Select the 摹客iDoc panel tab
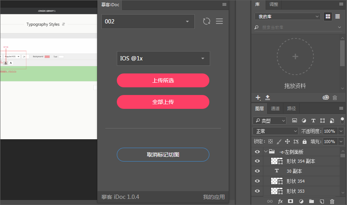Image resolution: width=347 pixels, height=205 pixels. click(110, 5)
